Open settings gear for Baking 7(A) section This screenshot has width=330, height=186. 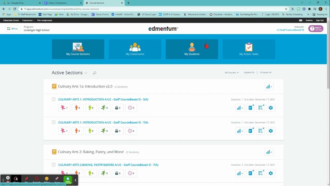click(271, 173)
